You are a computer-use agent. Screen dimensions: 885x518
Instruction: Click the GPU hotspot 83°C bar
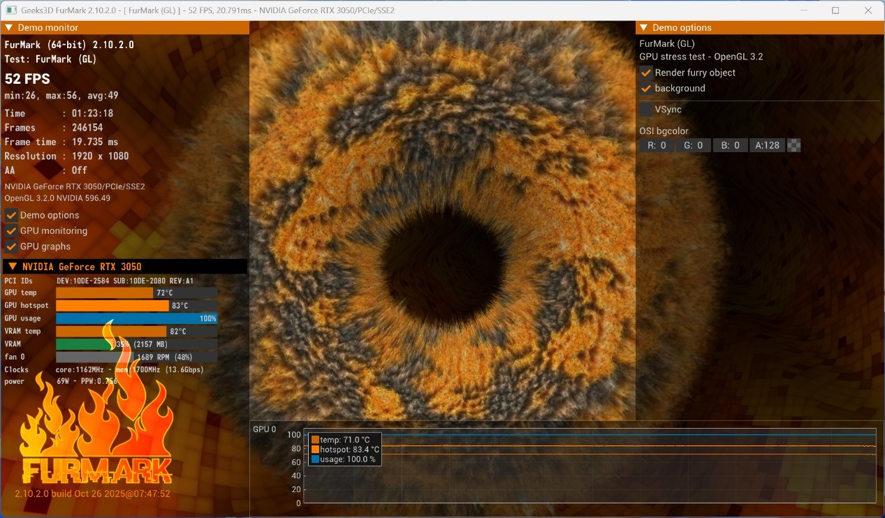(136, 305)
